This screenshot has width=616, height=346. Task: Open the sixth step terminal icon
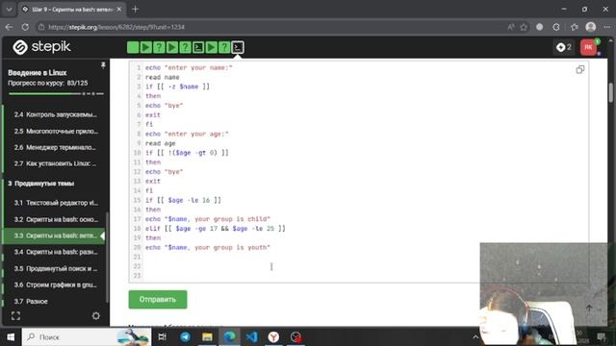coord(198,47)
